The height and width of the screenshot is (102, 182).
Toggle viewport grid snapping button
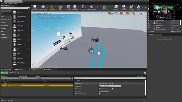(x=121, y=13)
